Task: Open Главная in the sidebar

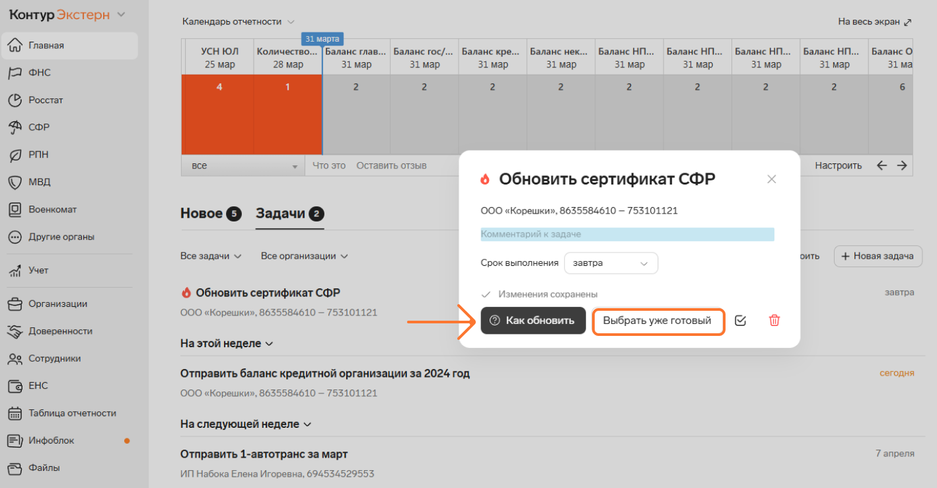Action: click(69, 46)
